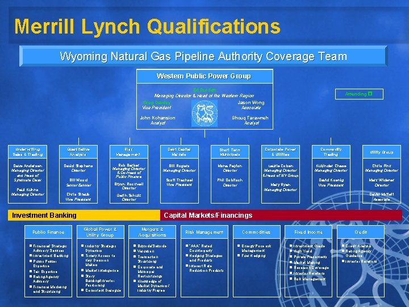Click the High Yield bullet
Screen dimensions: 409x307
coord(301,251)
